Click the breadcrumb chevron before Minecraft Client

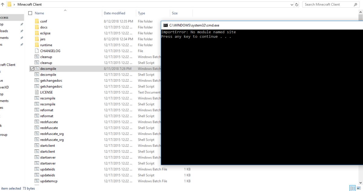point(15,5)
